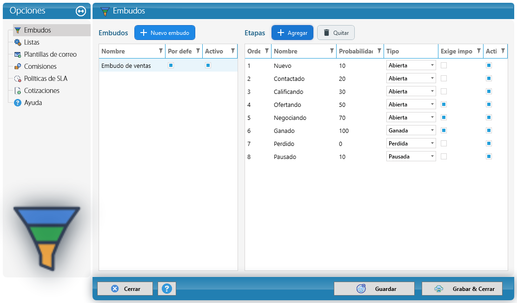Toggle Exige importe checkbox for Nuevo stage
Image resolution: width=517 pixels, height=303 pixels.
[x=444, y=65]
